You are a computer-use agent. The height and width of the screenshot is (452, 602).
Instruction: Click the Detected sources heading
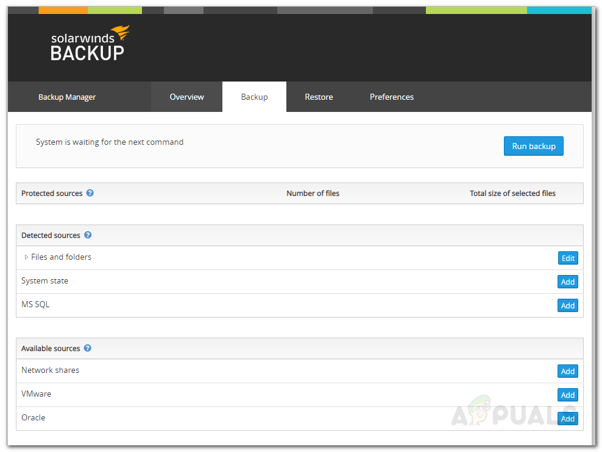point(51,235)
